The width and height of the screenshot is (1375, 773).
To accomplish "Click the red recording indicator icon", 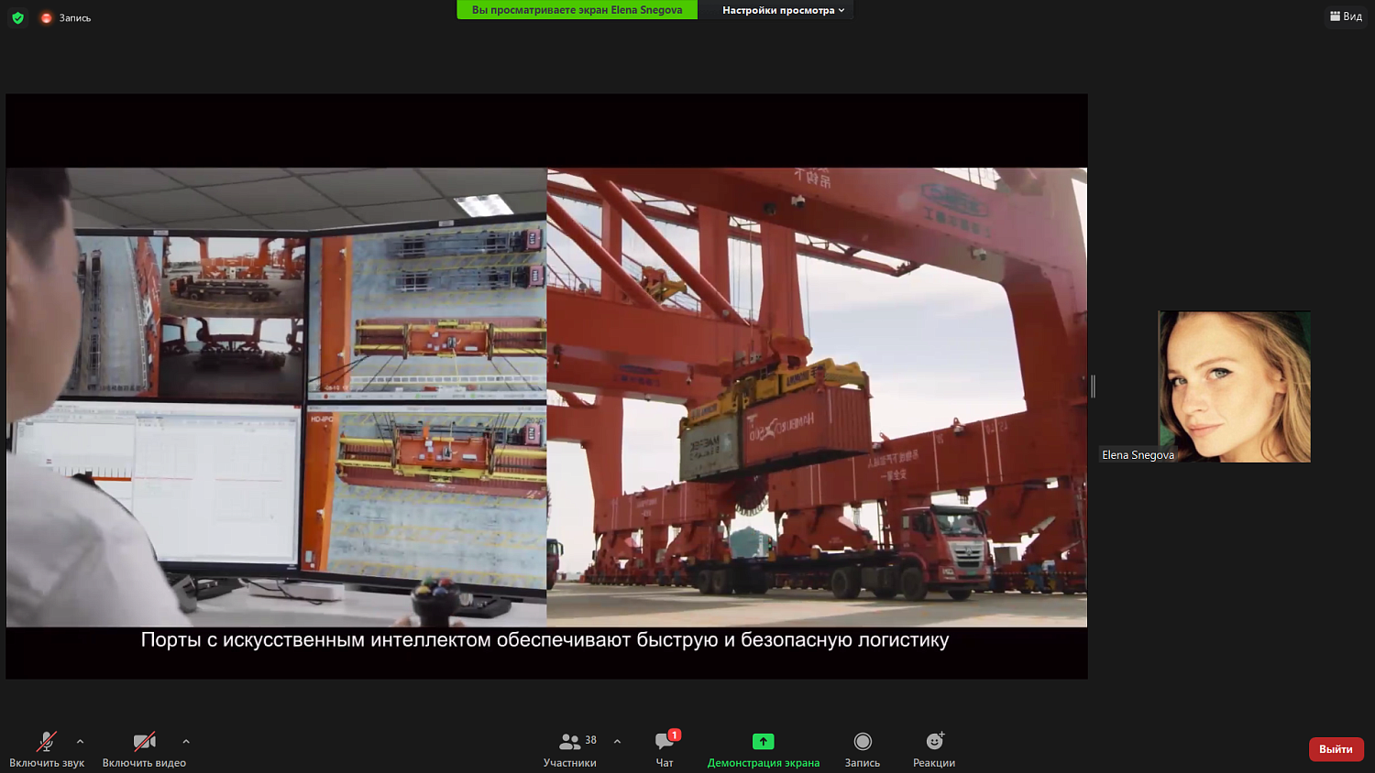I will pos(46,17).
